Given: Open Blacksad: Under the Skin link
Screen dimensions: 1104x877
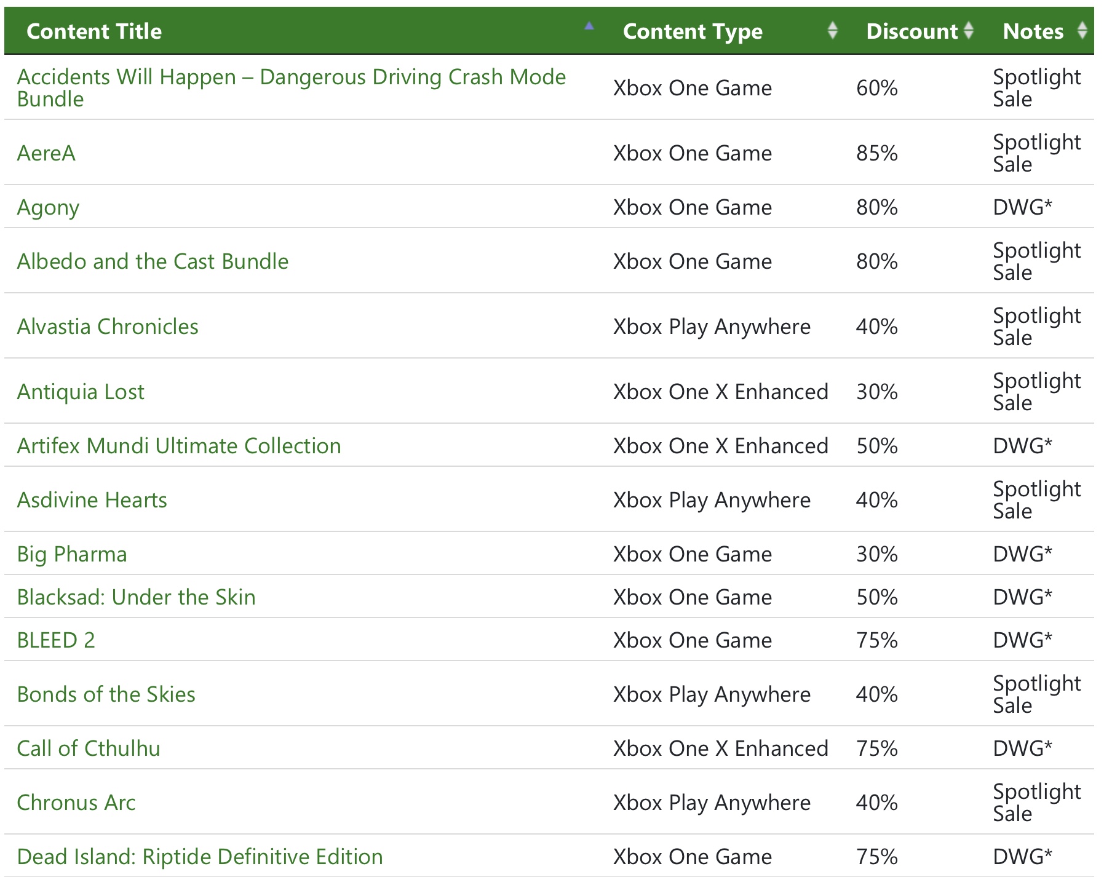Looking at the screenshot, I should pos(136,597).
